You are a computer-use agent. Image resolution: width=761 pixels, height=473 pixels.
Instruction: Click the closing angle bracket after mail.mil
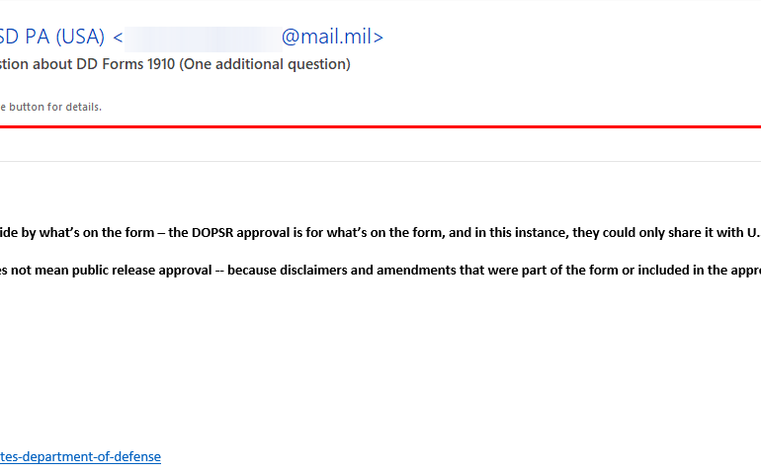pos(379,39)
